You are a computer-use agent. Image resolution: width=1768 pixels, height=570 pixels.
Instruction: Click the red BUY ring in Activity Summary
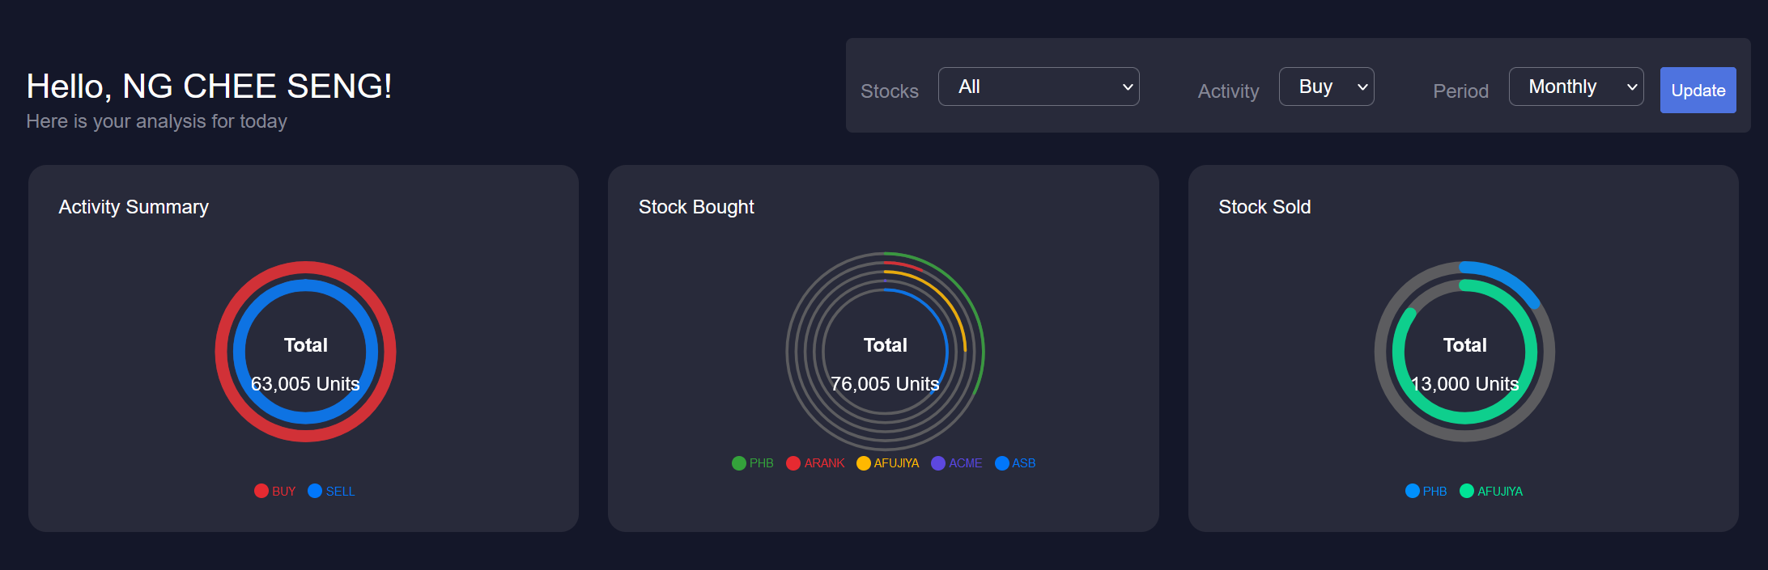(x=221, y=352)
